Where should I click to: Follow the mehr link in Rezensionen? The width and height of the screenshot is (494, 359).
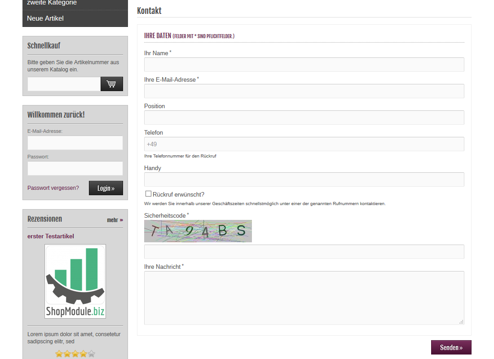point(115,220)
